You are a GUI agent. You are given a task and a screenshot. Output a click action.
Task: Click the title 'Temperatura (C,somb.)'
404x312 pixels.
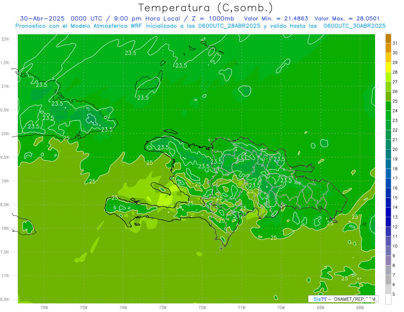tap(206, 8)
